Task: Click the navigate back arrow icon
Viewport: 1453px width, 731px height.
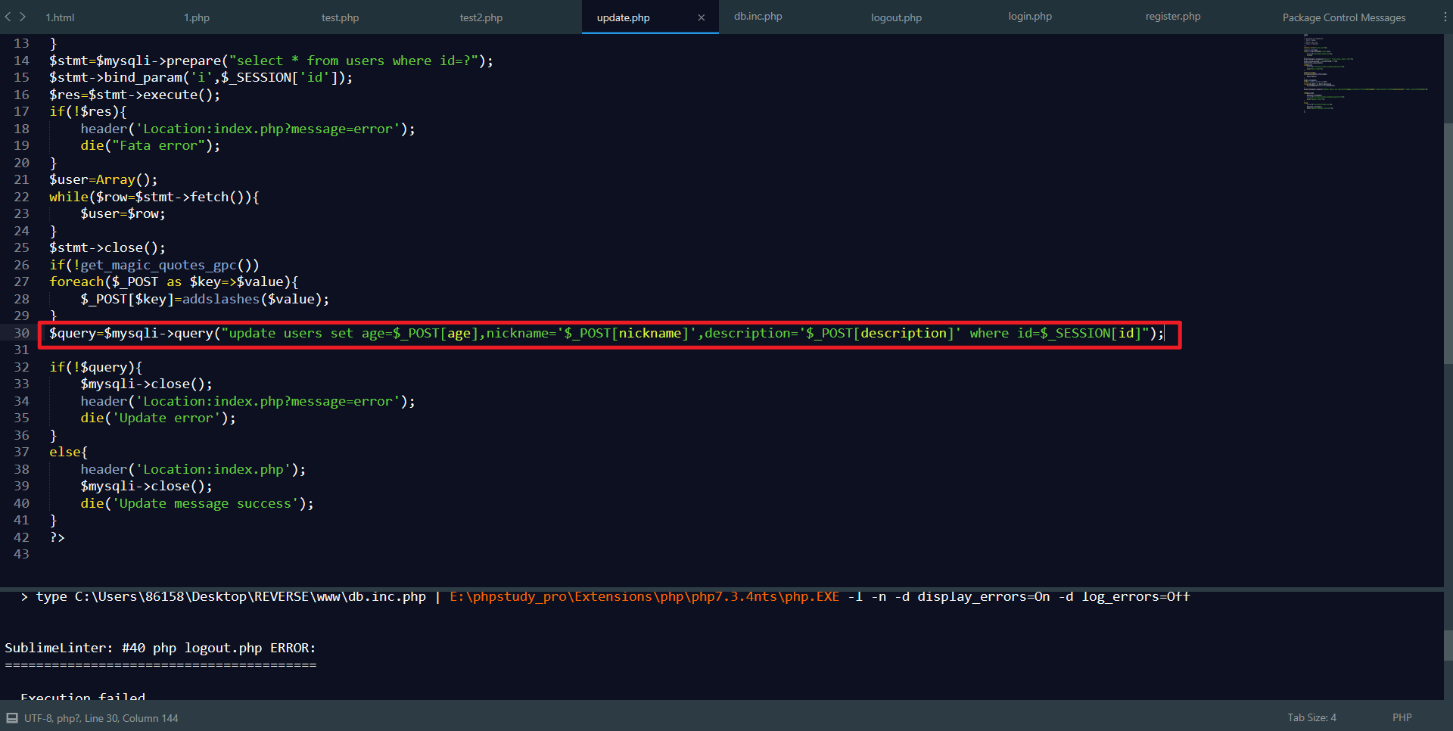Action: point(8,17)
